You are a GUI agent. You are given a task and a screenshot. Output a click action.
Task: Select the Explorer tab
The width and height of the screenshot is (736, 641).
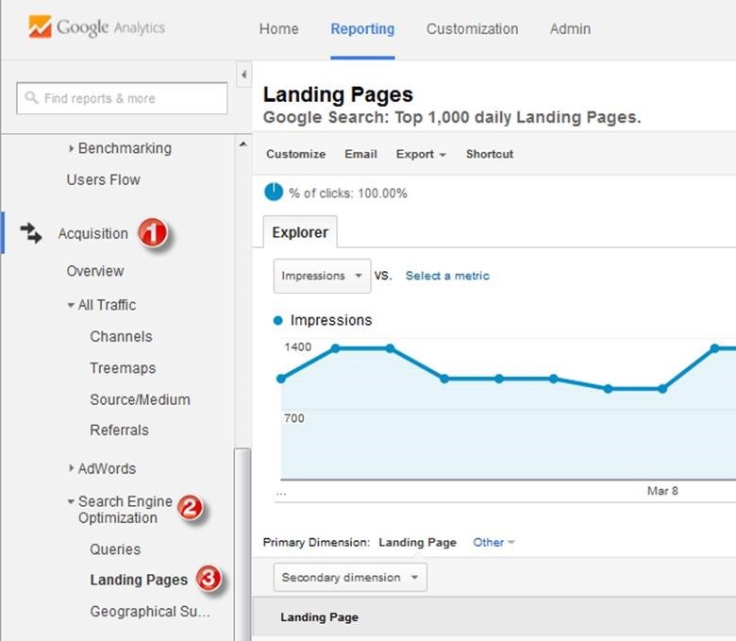(x=300, y=232)
